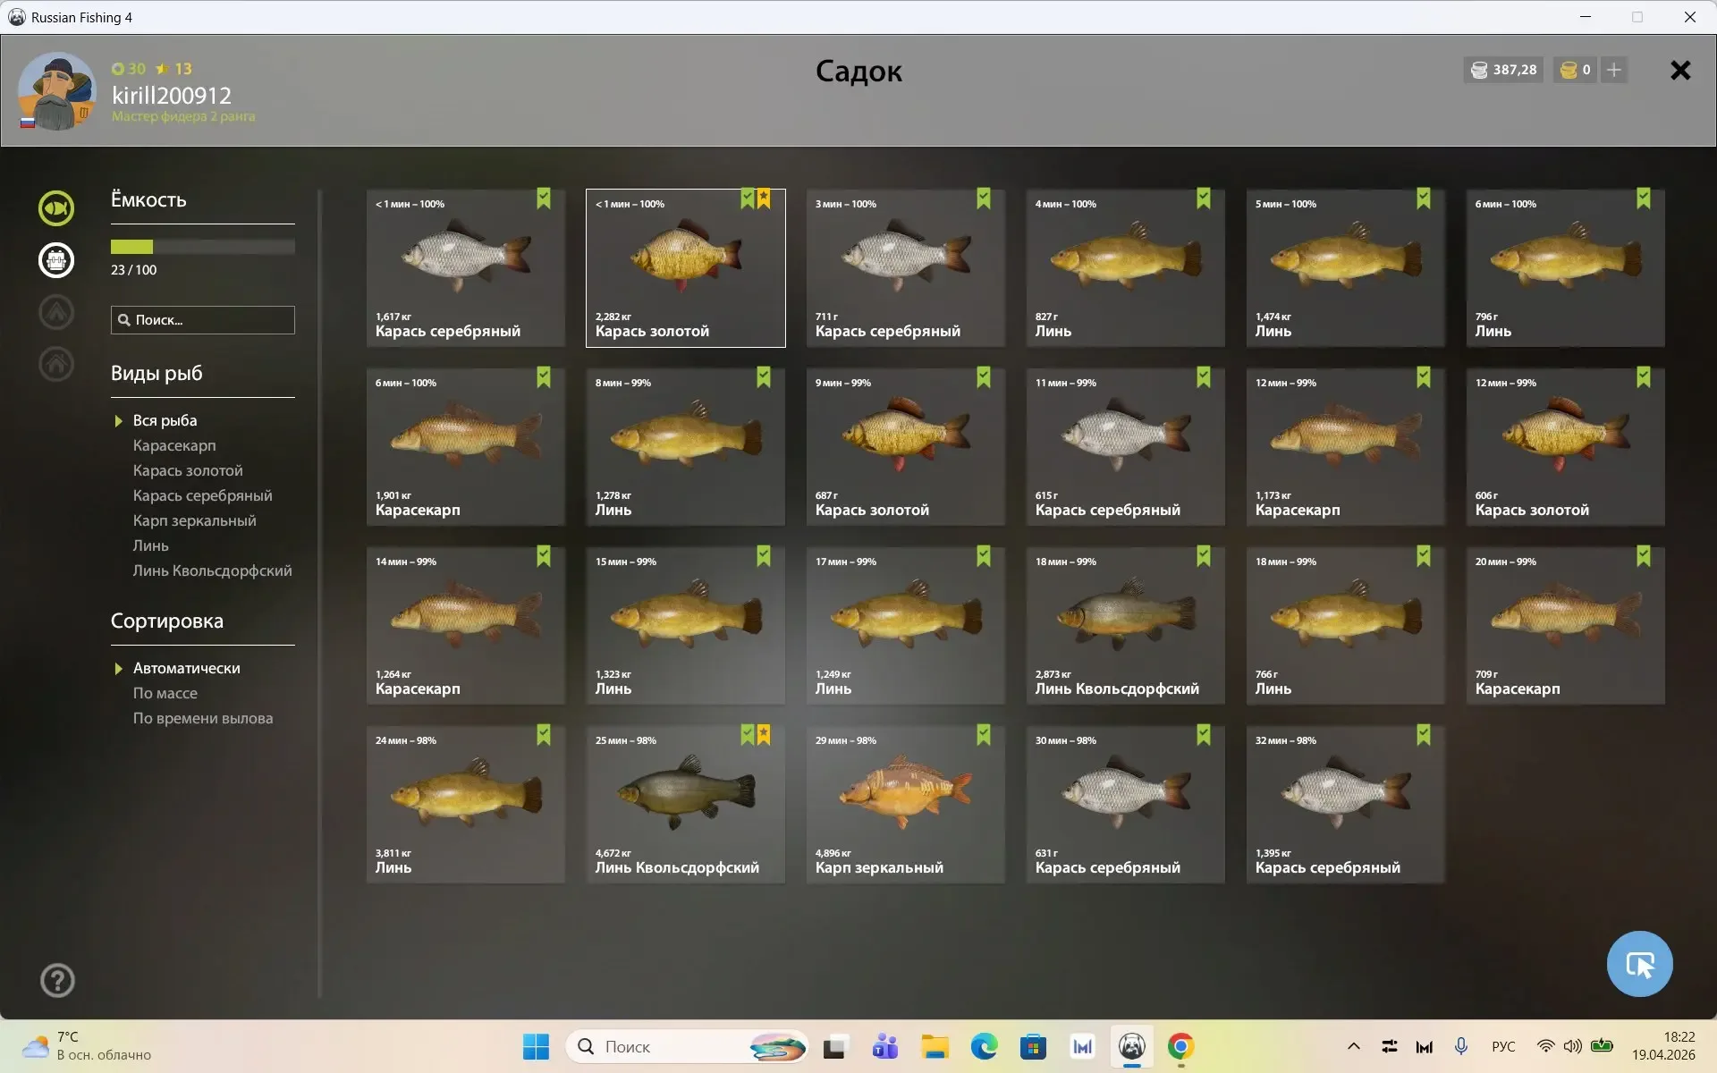This screenshot has width=1717, height=1073.
Task: Open the fish keepnet icon in sidebar
Action: (x=56, y=208)
